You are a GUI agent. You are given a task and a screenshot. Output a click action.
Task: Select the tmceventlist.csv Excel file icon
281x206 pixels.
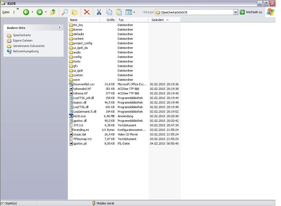(71, 84)
